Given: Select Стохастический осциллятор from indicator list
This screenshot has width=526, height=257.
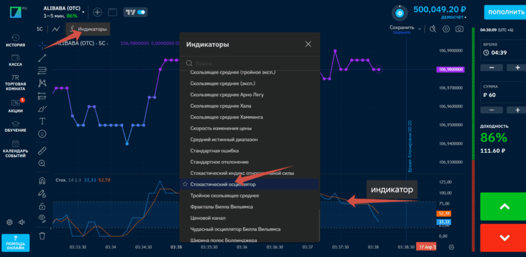Looking at the screenshot, I should point(223,184).
